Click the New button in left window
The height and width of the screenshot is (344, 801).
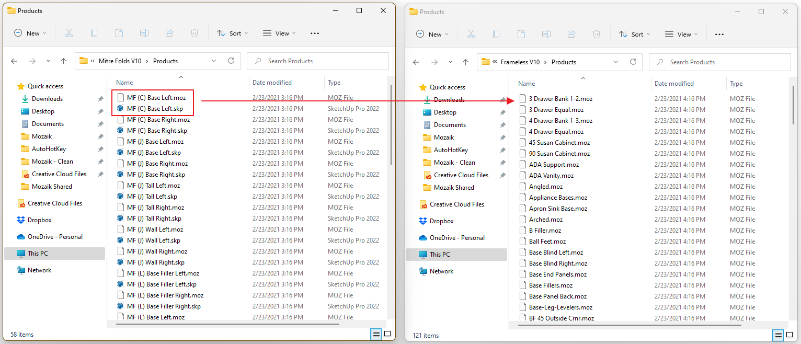click(30, 33)
